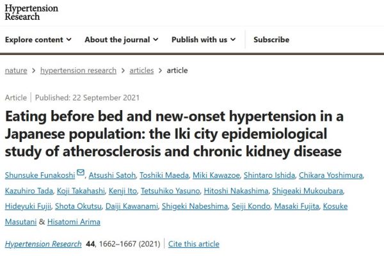This screenshot has height=256, width=384.
Task: Open the About the journal menu
Action: point(122,40)
